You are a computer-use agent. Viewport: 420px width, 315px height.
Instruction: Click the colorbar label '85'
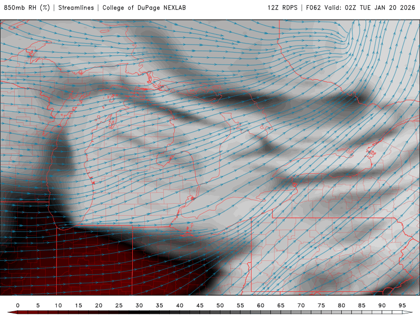coord(362,306)
